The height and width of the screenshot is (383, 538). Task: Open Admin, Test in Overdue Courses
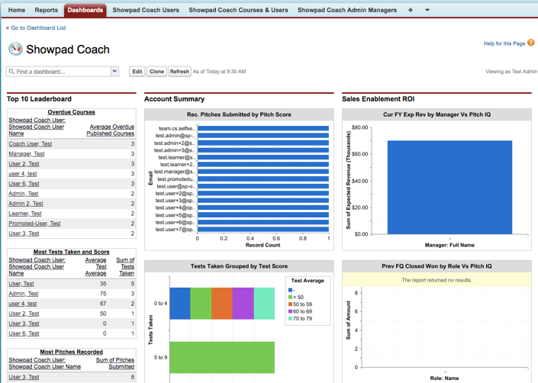24,194
